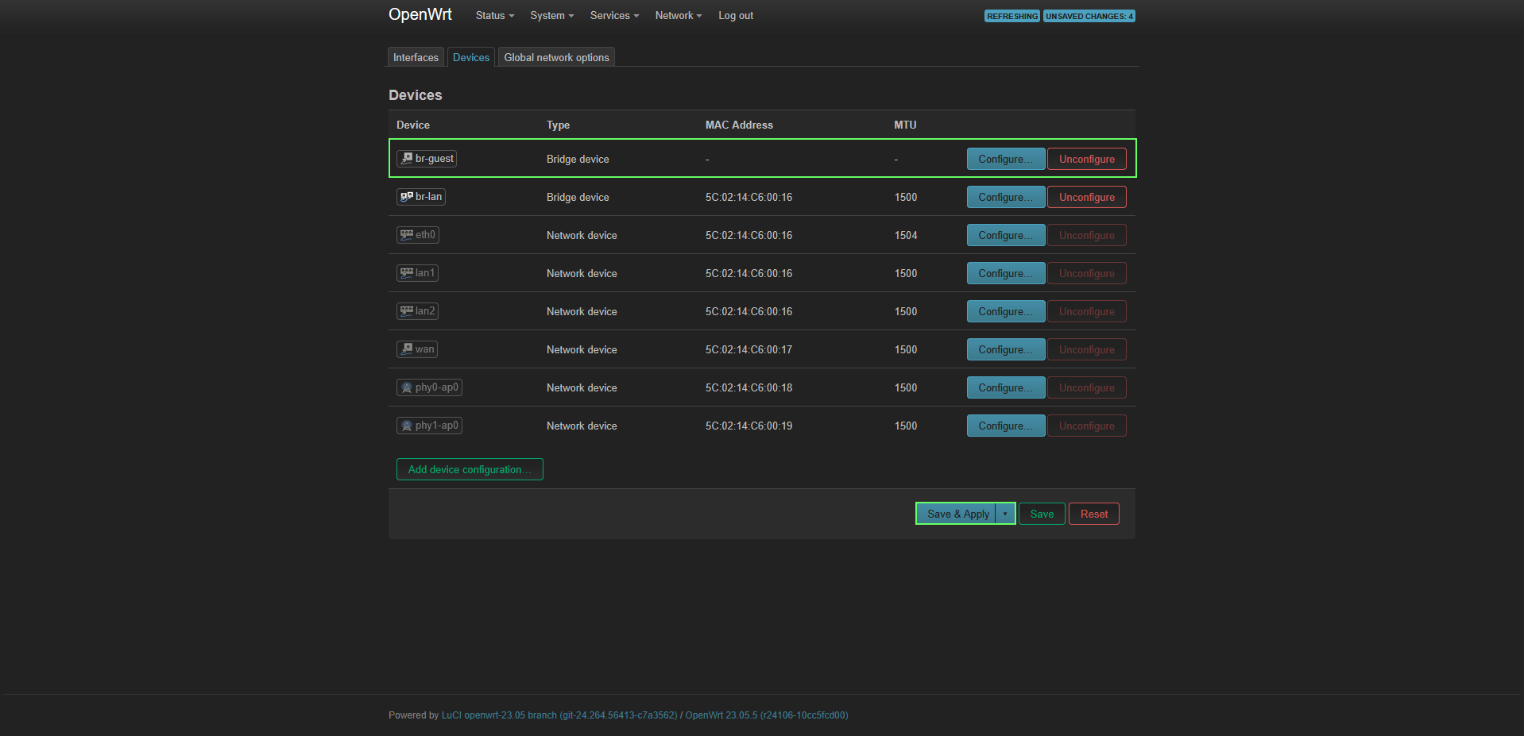Image resolution: width=1524 pixels, height=736 pixels.
Task: Click the lan1 port icon
Action: click(407, 273)
